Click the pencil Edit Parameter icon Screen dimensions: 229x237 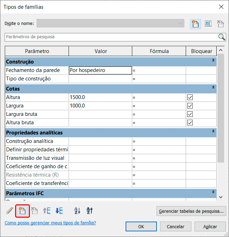tap(10, 211)
